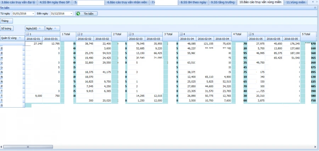Collapse column group 1
The image size is (319, 151).
point(28,34)
